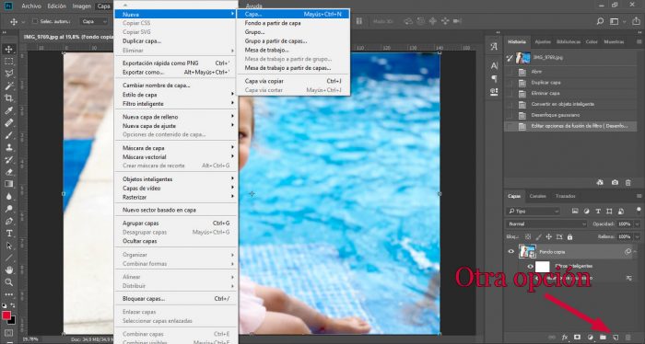Create new document from current state

(600, 182)
